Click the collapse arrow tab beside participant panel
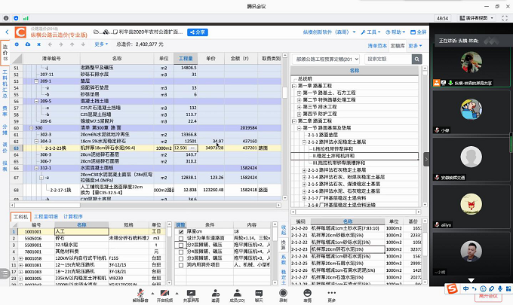 426,160
